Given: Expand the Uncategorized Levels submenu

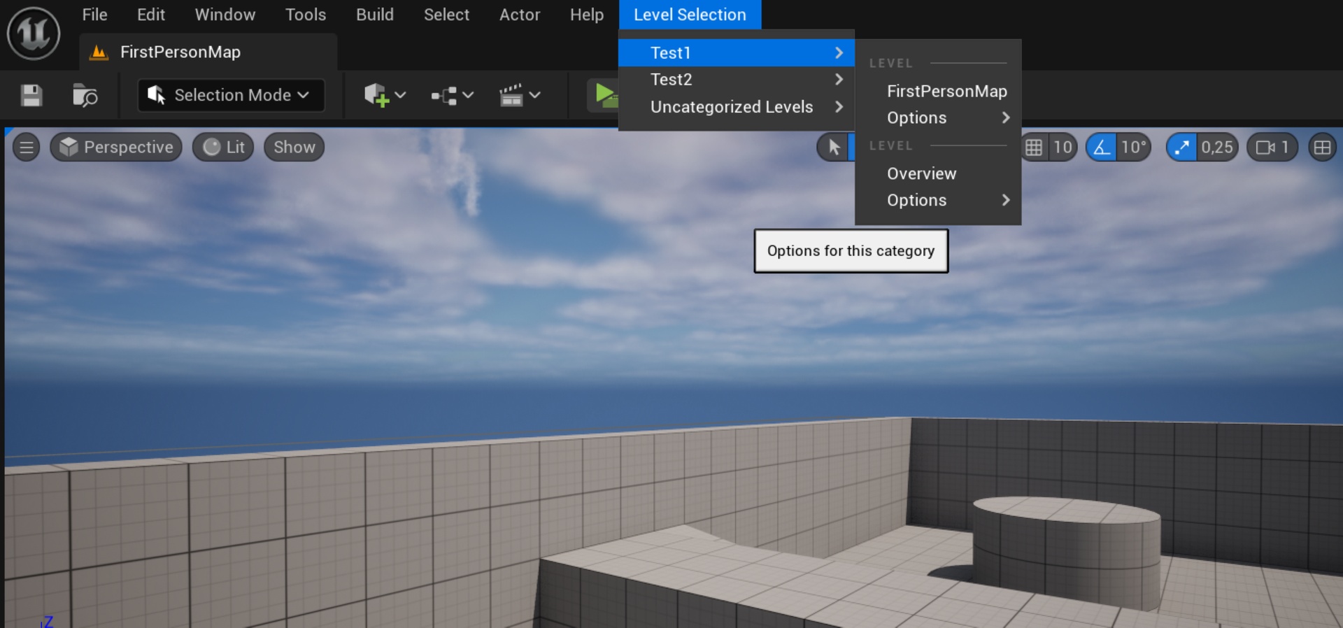Looking at the screenshot, I should pyautogui.click(x=737, y=107).
